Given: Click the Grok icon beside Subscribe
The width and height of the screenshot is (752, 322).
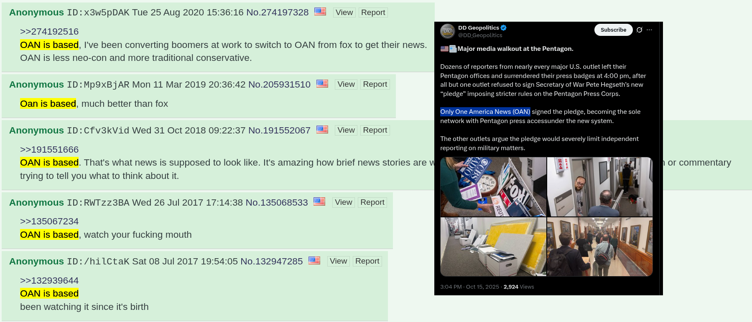Looking at the screenshot, I should tap(639, 30).
